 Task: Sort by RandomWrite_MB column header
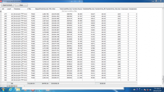pos(100,9)
